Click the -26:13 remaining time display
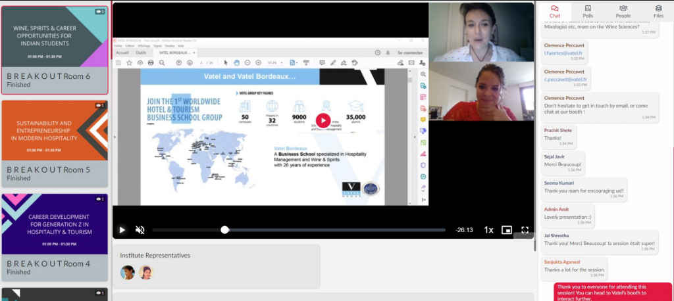Viewport: 674px width, 301px height. 464,230
